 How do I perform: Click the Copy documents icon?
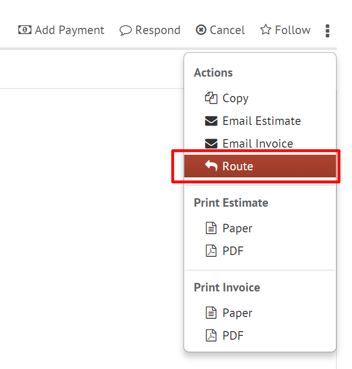coord(211,98)
